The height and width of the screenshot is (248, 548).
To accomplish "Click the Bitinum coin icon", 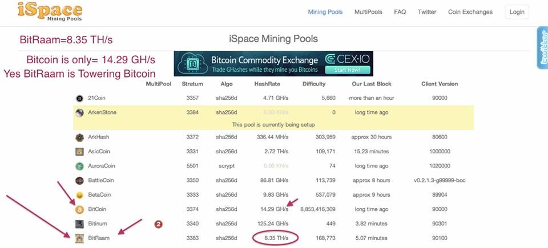I will [80, 224].
